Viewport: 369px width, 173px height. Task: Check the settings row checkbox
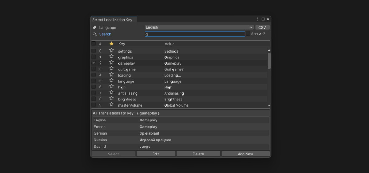[93, 51]
